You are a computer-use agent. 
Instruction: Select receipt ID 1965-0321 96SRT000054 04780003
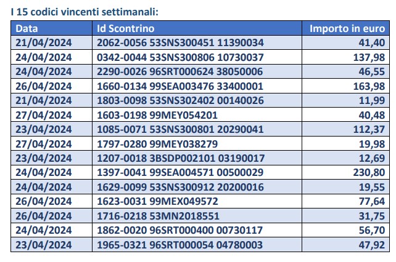click(x=180, y=245)
